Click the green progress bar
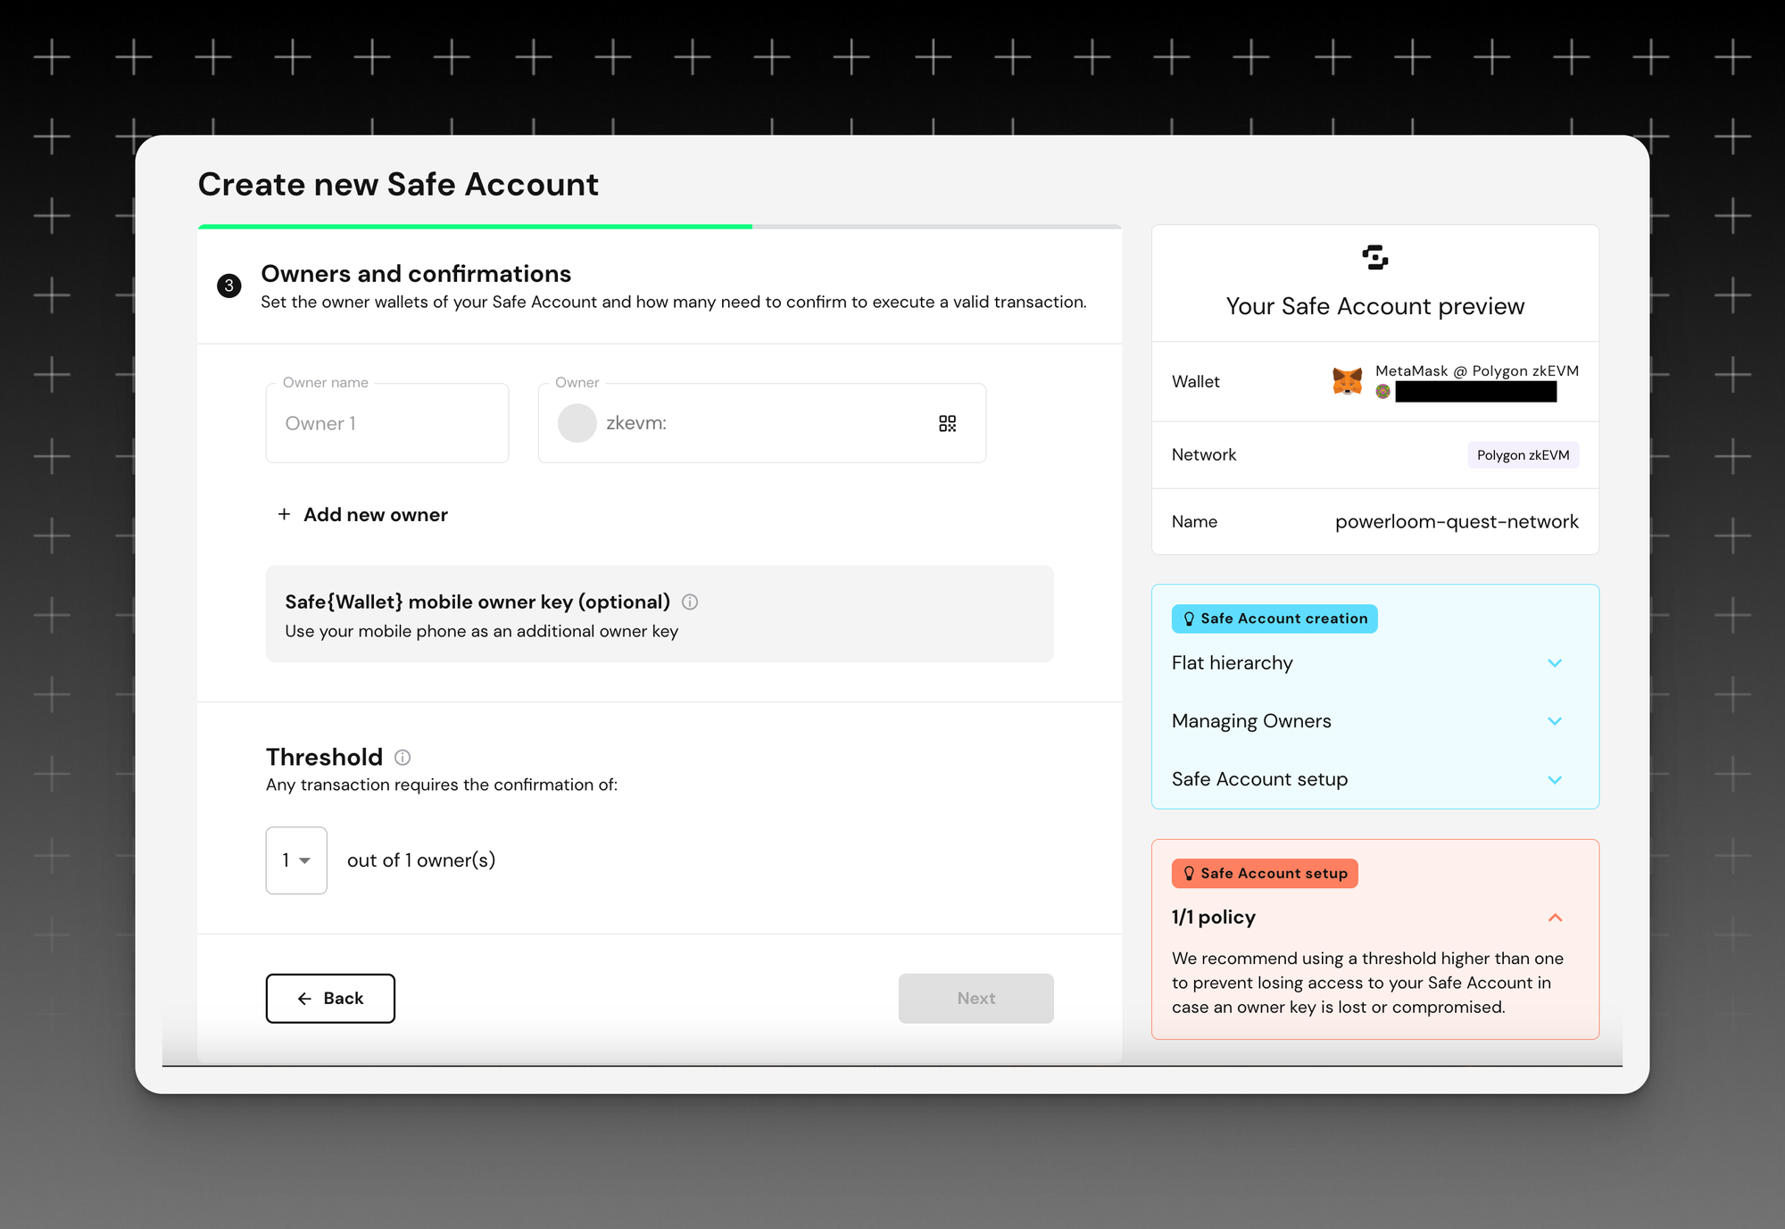Image resolution: width=1785 pixels, height=1229 pixels. tap(475, 227)
